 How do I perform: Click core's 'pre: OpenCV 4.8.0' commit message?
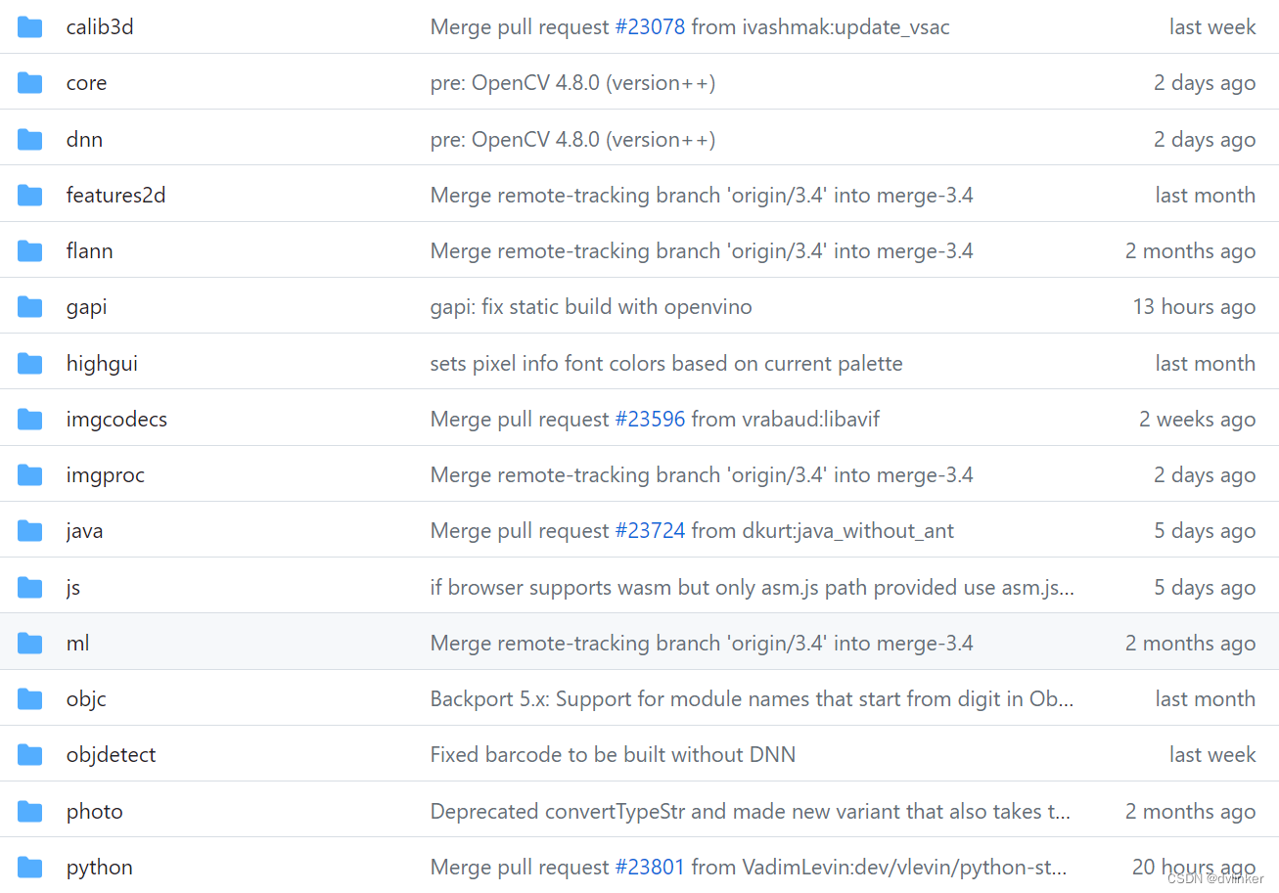coord(572,83)
